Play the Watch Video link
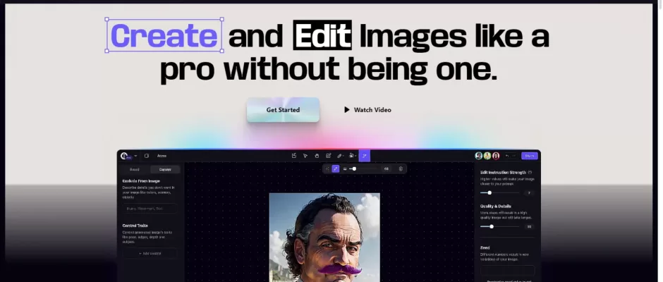 [367, 110]
